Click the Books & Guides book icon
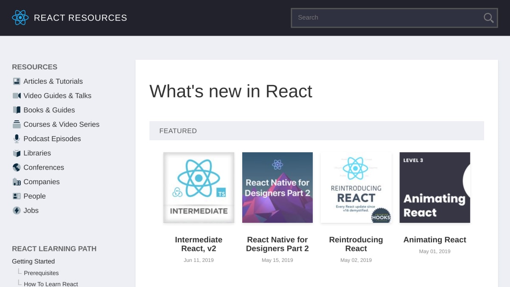Viewport: 510px width, 287px height. (17, 110)
